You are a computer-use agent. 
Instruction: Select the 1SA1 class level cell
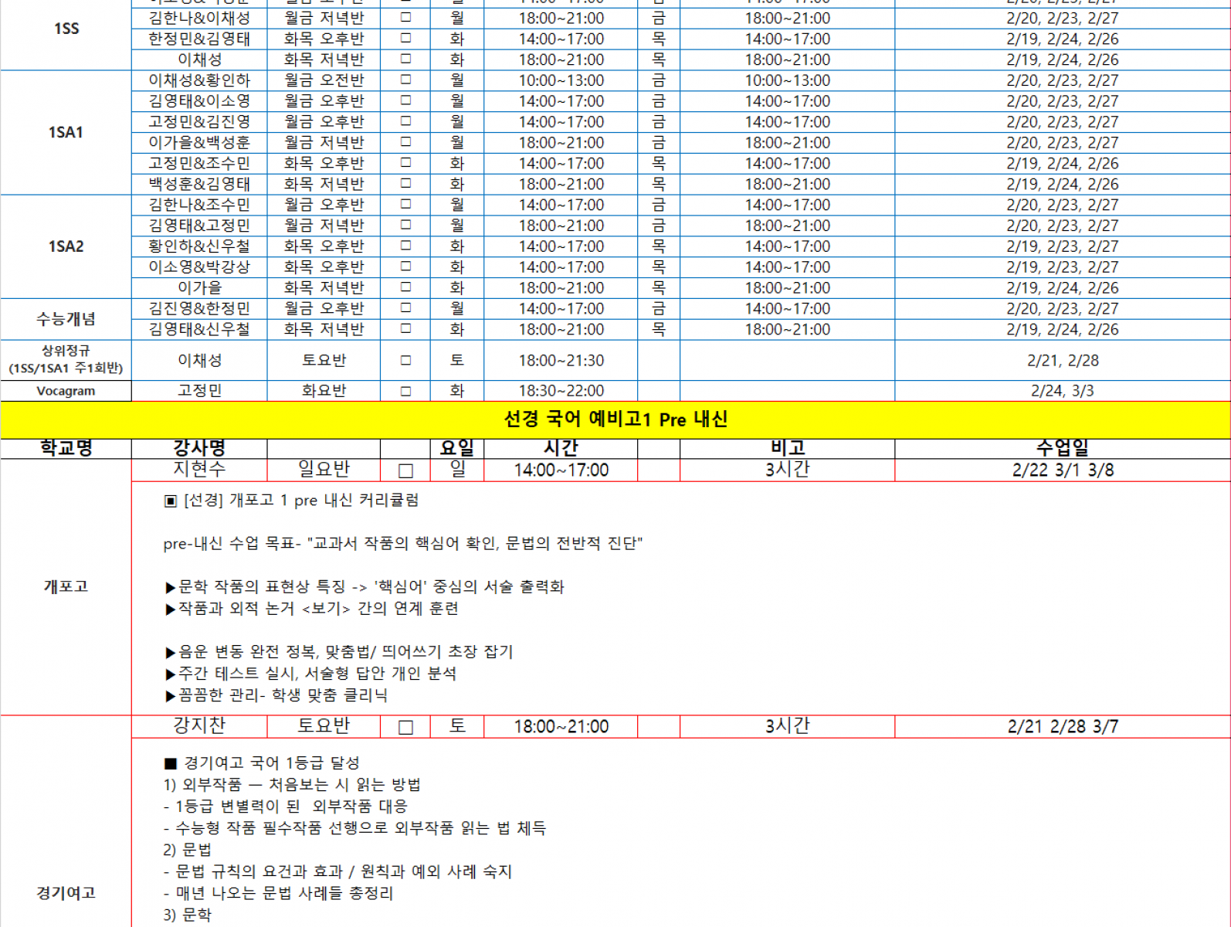66,132
